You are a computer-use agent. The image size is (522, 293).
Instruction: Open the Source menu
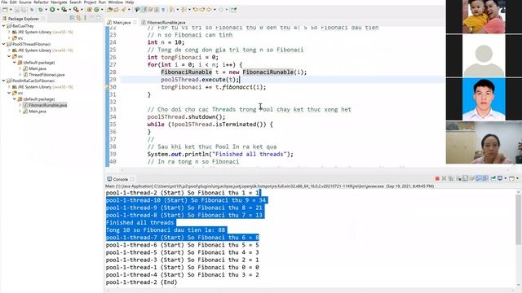[25, 2]
